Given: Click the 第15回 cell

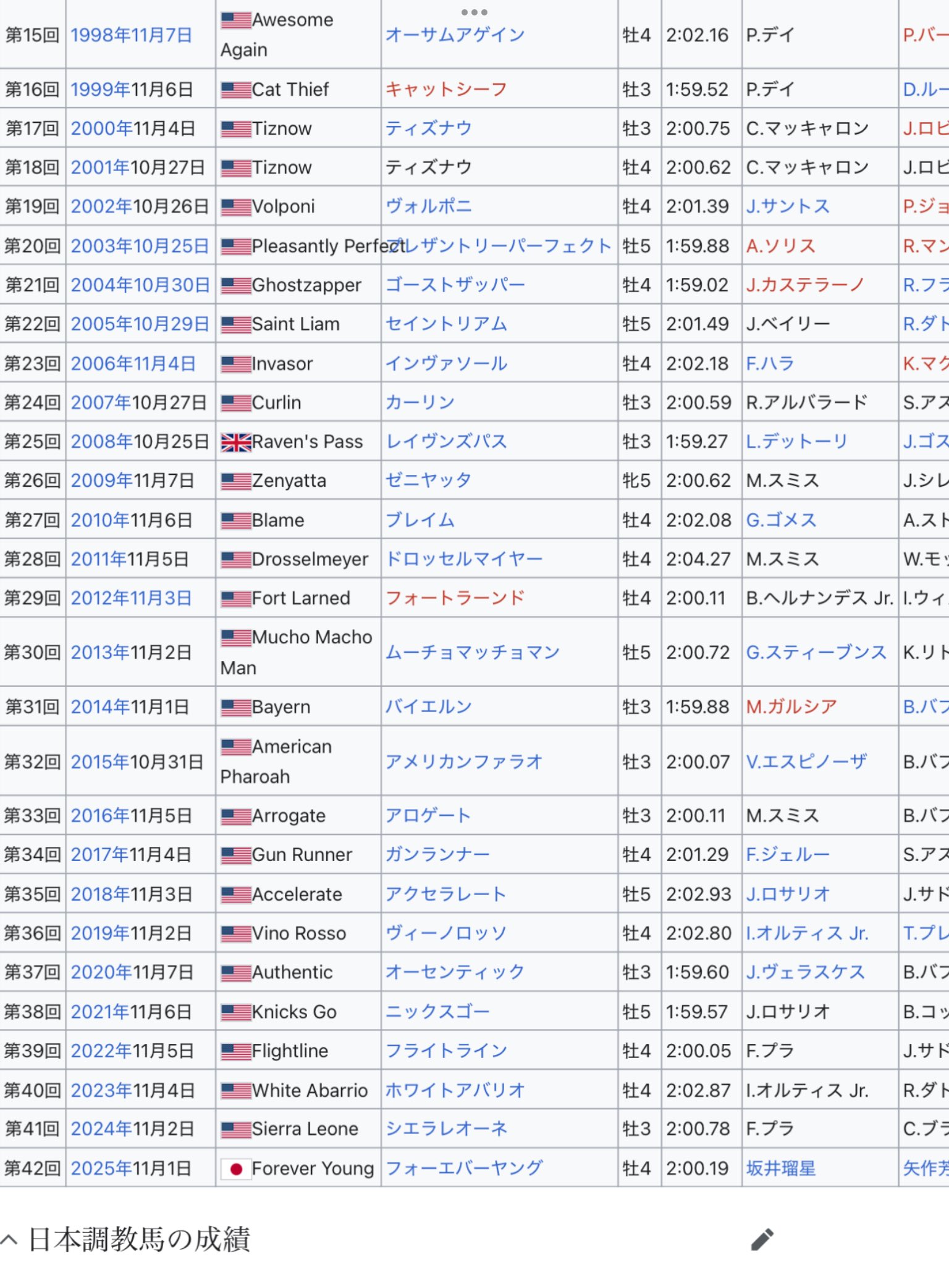Looking at the screenshot, I should (x=32, y=35).
